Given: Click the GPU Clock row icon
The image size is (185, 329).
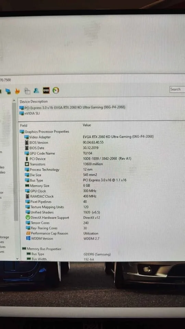Looking at the screenshot, I should 27,191.
